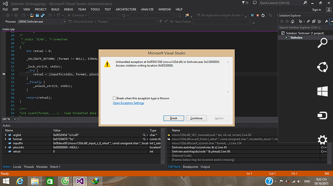Open the feedback speech bubble icon
This screenshot has height=186, width=333.
pos(255,3)
